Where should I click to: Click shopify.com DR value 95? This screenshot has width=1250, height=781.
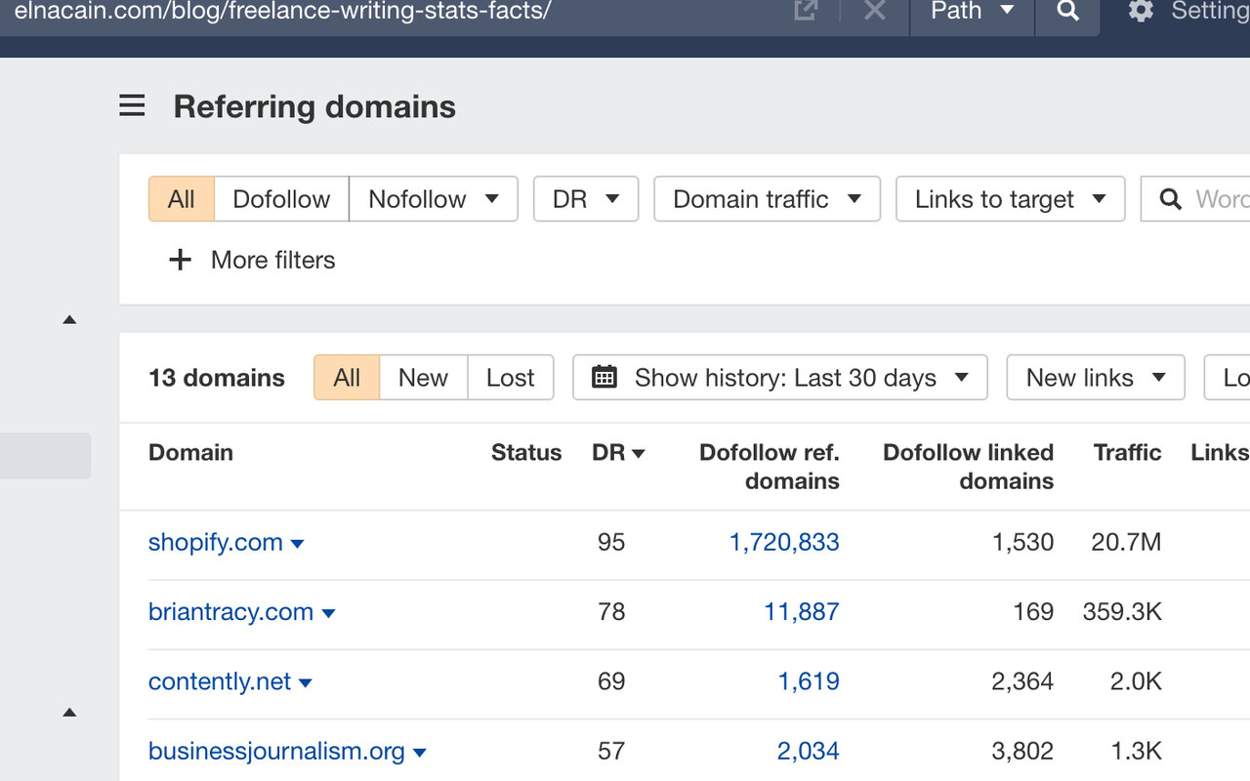(x=611, y=542)
